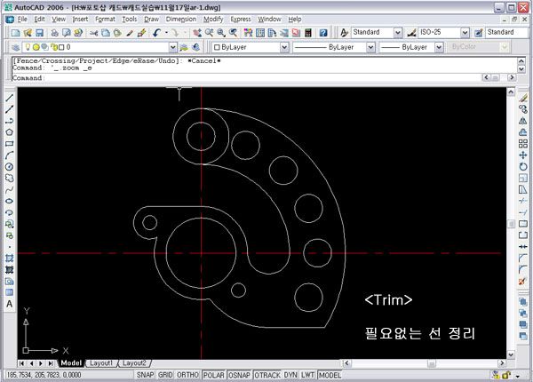Open the Tools menu
Screen dimensions: 533x382
pyautogui.click(x=130, y=20)
